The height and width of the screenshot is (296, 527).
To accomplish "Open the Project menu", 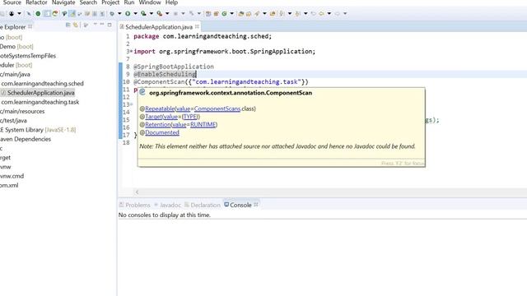I will pyautogui.click(x=110, y=2).
